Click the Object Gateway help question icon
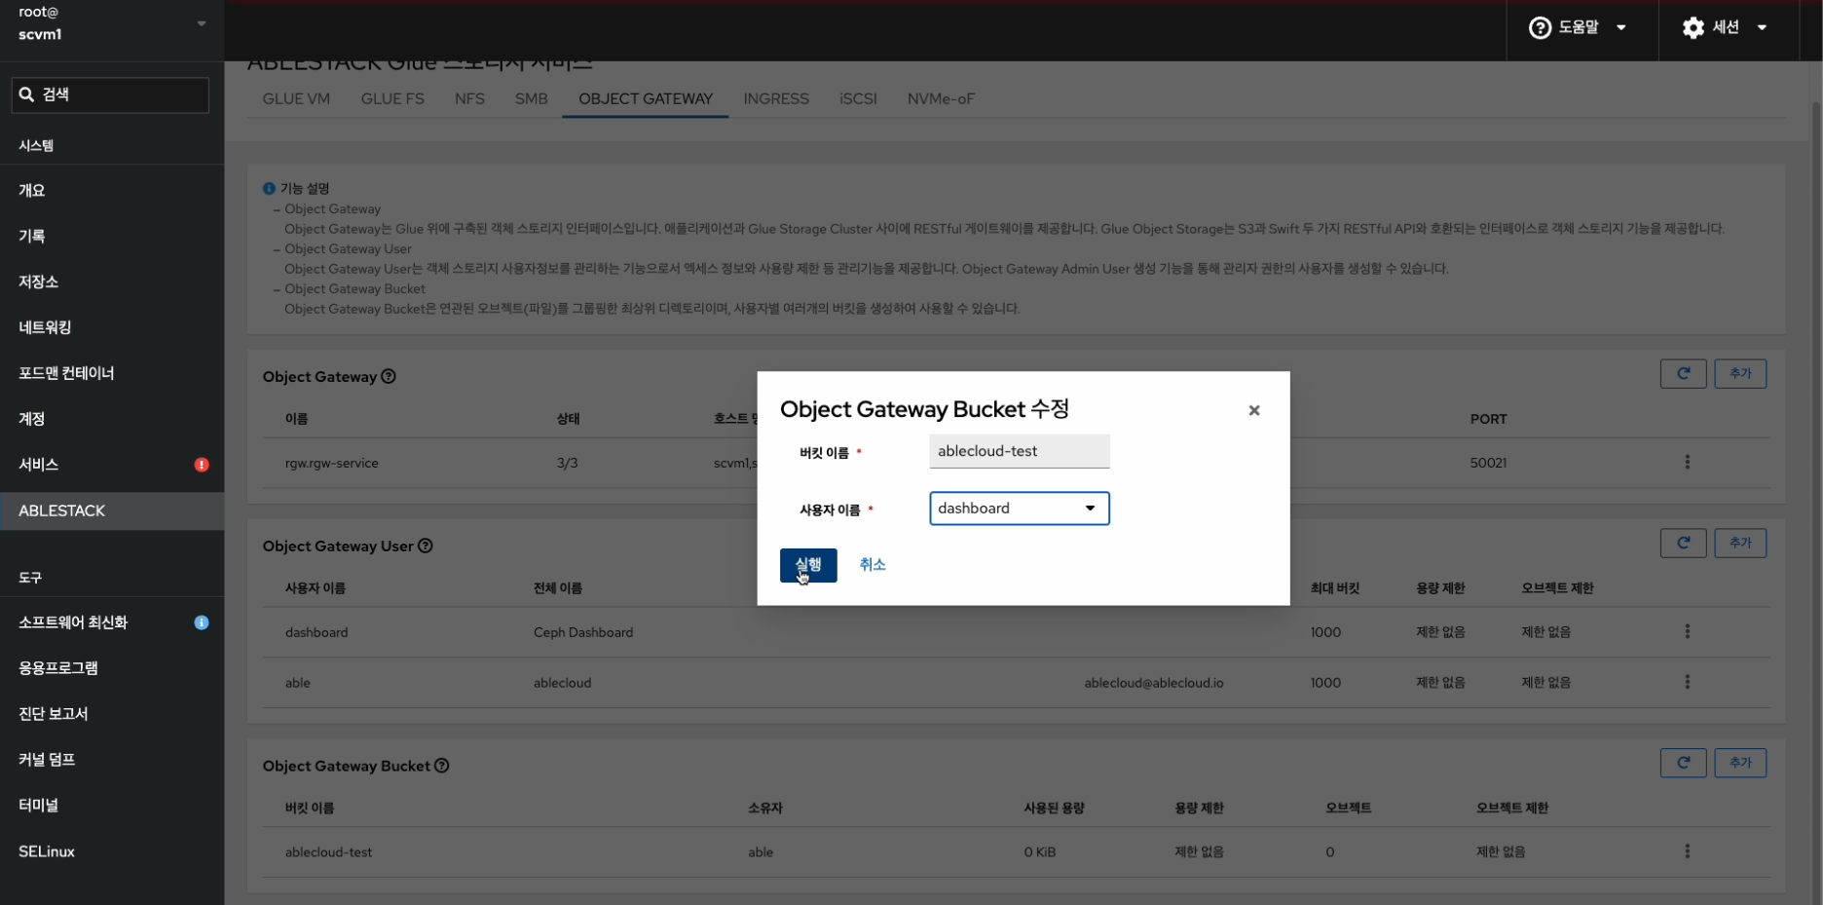1823x905 pixels. [x=389, y=377]
